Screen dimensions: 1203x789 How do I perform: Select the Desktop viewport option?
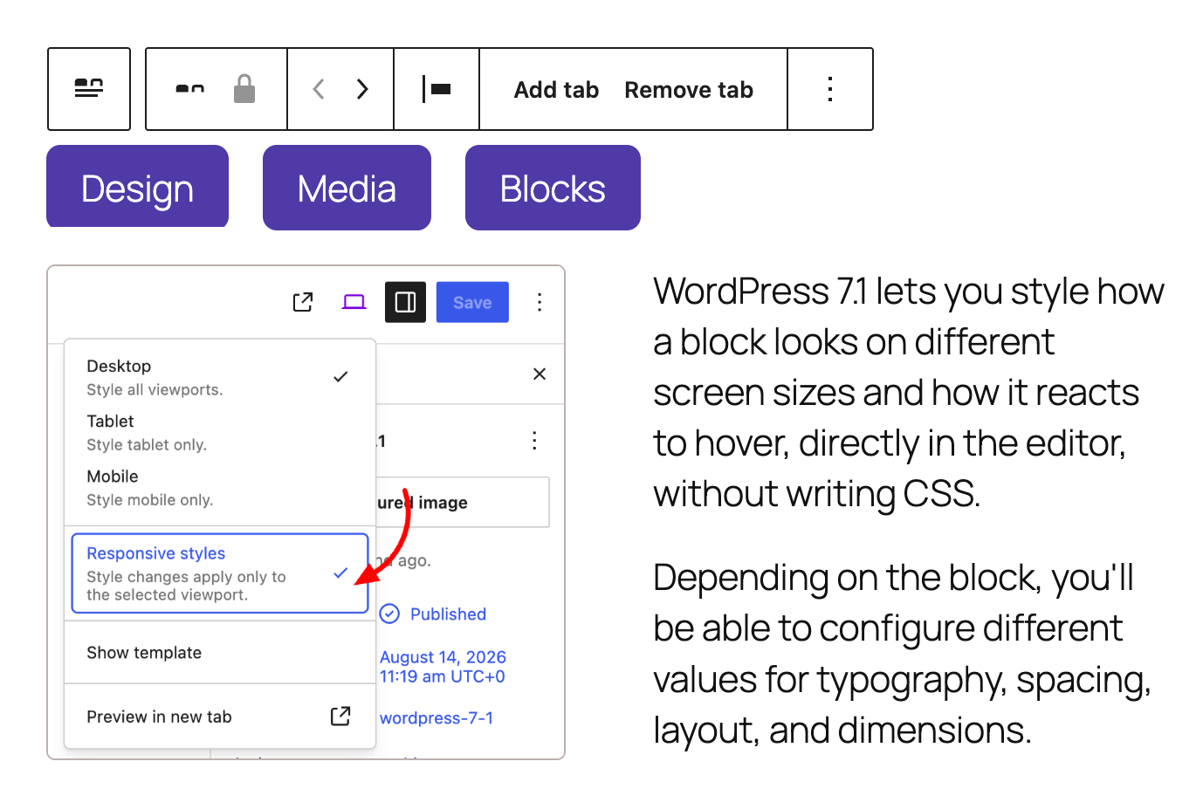(x=220, y=377)
